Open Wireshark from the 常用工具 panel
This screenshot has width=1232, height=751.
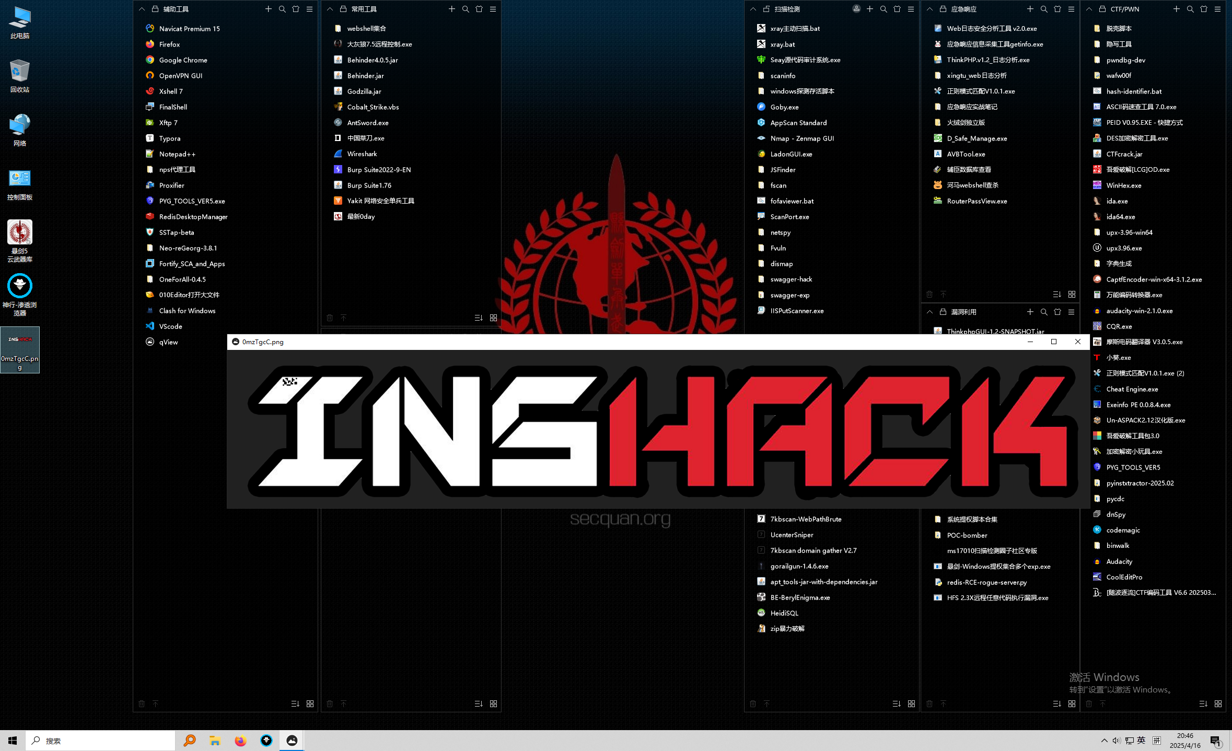pos(362,154)
